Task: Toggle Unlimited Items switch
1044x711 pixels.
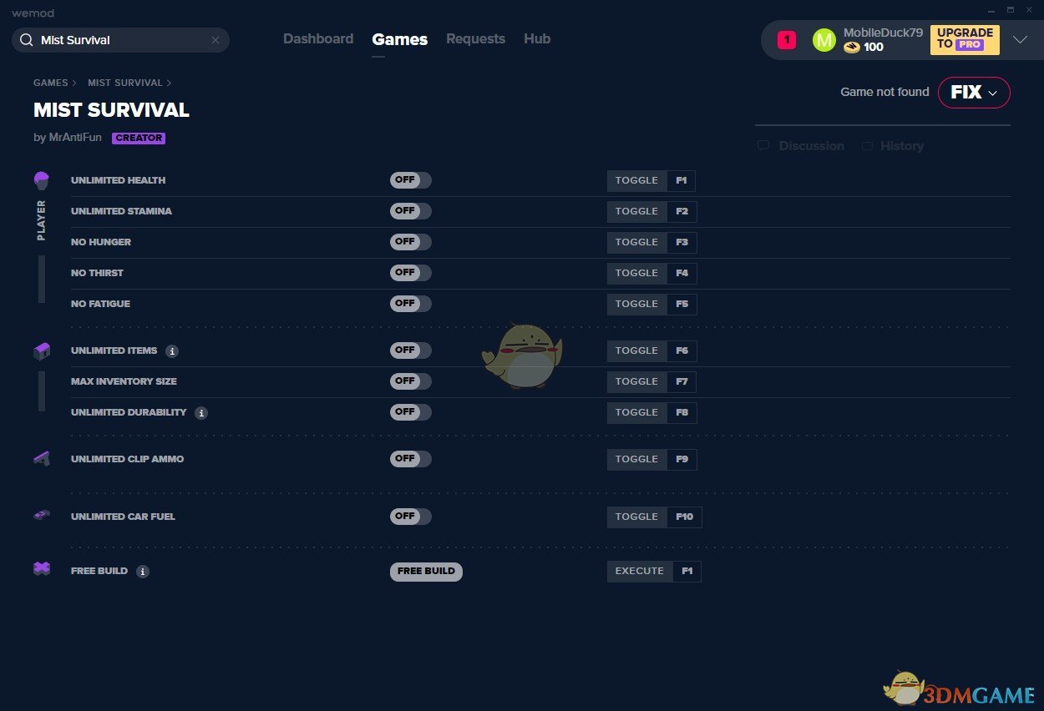Action: [x=411, y=350]
